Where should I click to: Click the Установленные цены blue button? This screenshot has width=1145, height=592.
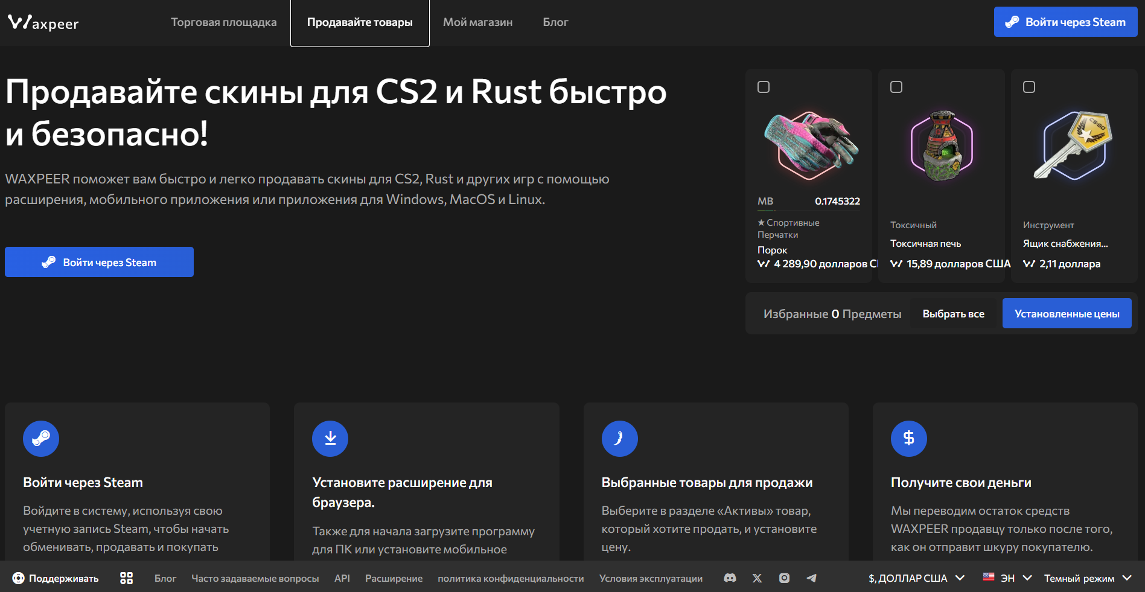pyautogui.click(x=1067, y=313)
